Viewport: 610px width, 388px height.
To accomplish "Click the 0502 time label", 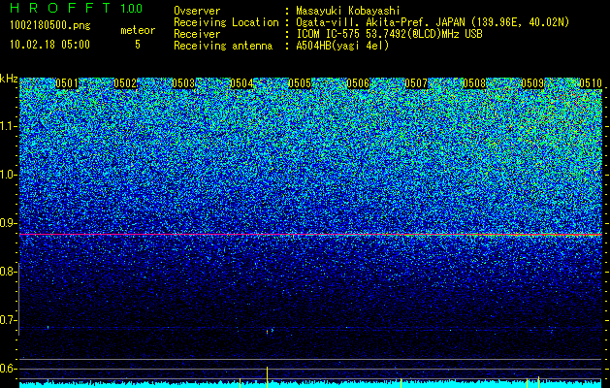I will [125, 83].
